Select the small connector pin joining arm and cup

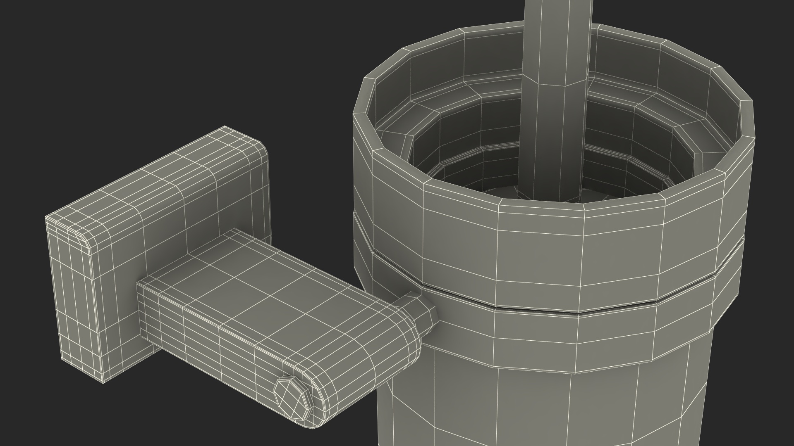tap(418, 315)
